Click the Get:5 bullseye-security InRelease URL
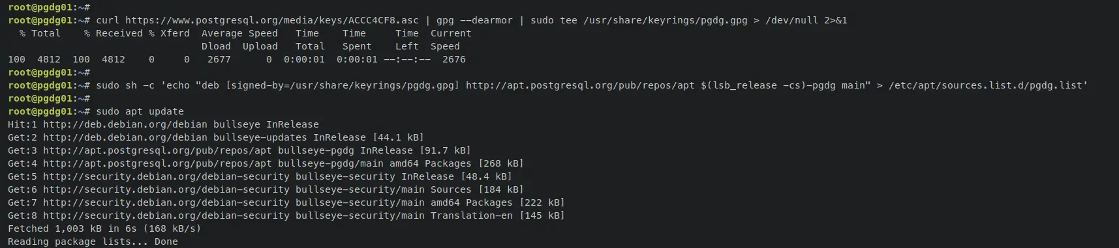Image resolution: width=1119 pixels, height=248 pixels. point(166,176)
